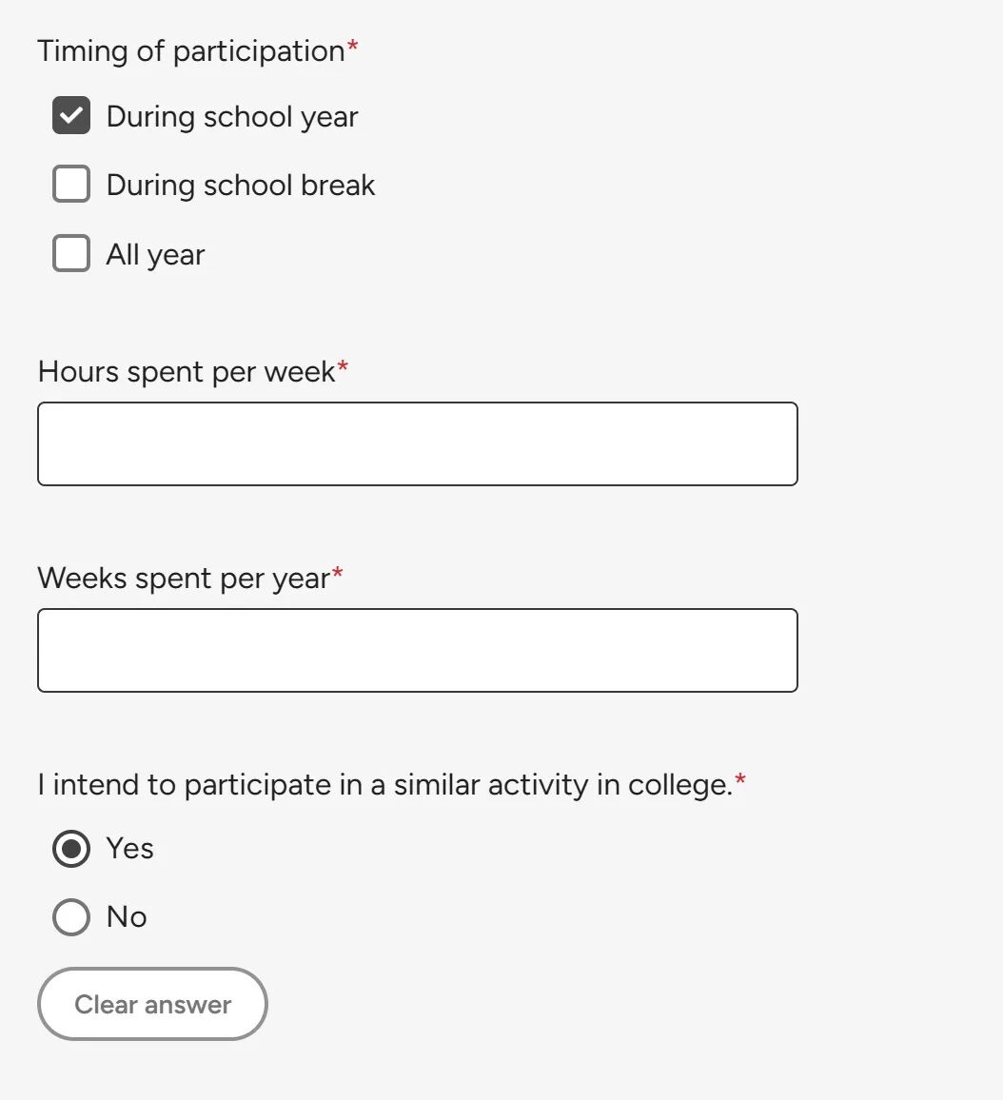Select the Yes radio button
The image size is (1003, 1100).
pos(71,849)
